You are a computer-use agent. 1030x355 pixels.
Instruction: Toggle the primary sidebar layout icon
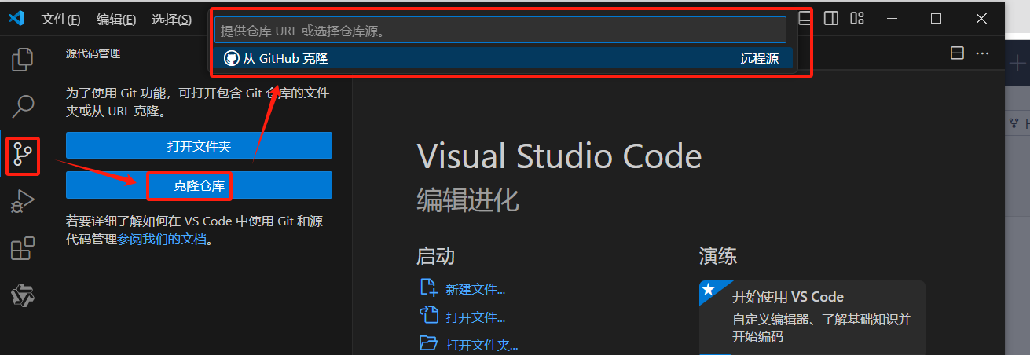[x=805, y=18]
